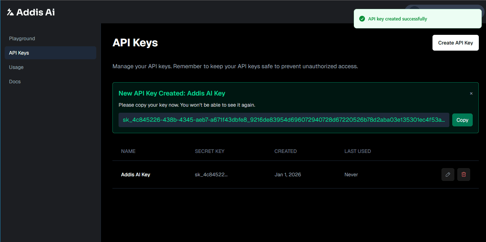This screenshot has height=242, width=486.
Task: Open the Playground section
Action: pos(22,38)
